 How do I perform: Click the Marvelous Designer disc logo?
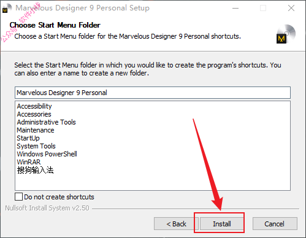[286, 34]
